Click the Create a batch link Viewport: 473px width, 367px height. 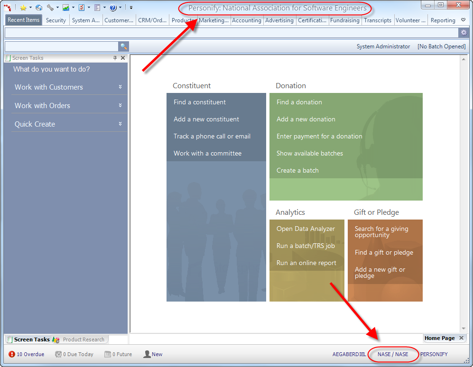click(297, 170)
